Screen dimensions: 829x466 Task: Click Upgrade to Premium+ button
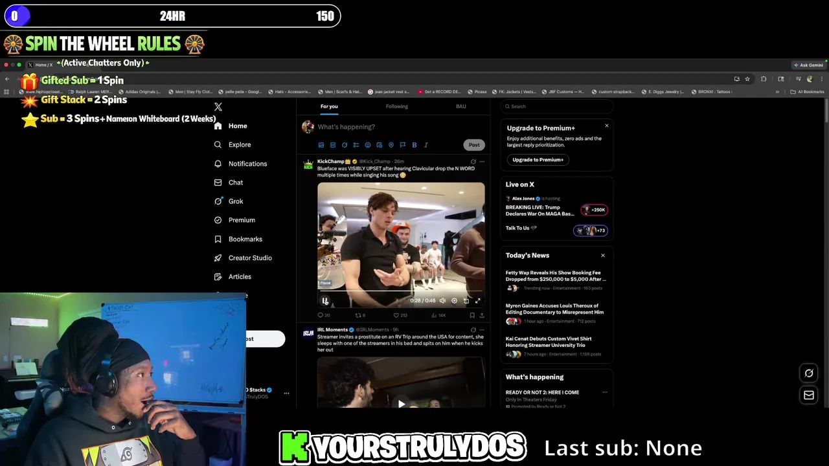538,160
